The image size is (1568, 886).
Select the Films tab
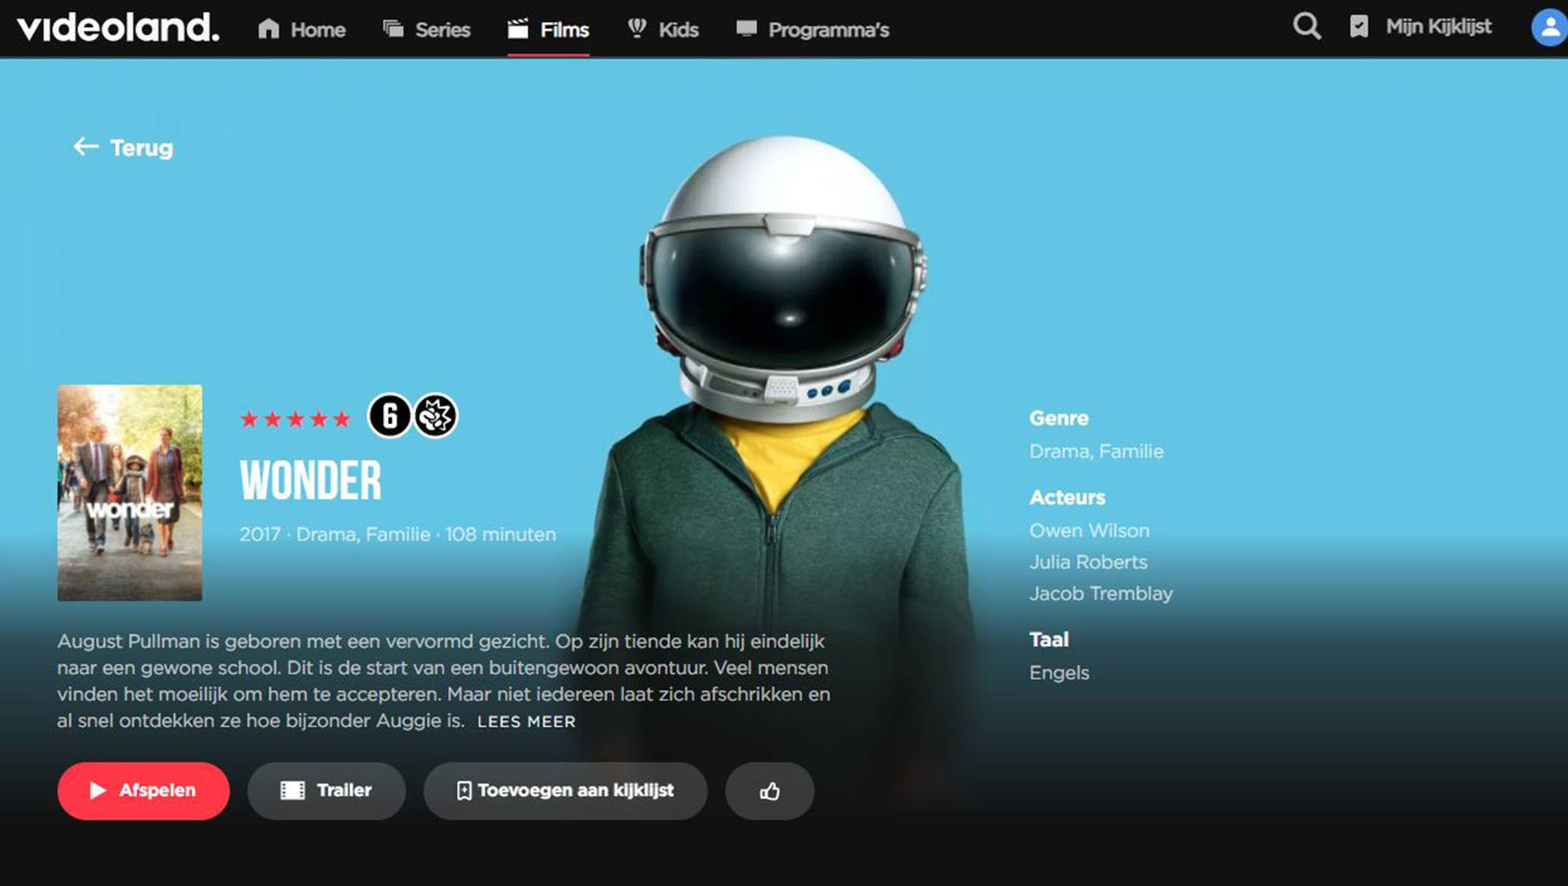(549, 30)
